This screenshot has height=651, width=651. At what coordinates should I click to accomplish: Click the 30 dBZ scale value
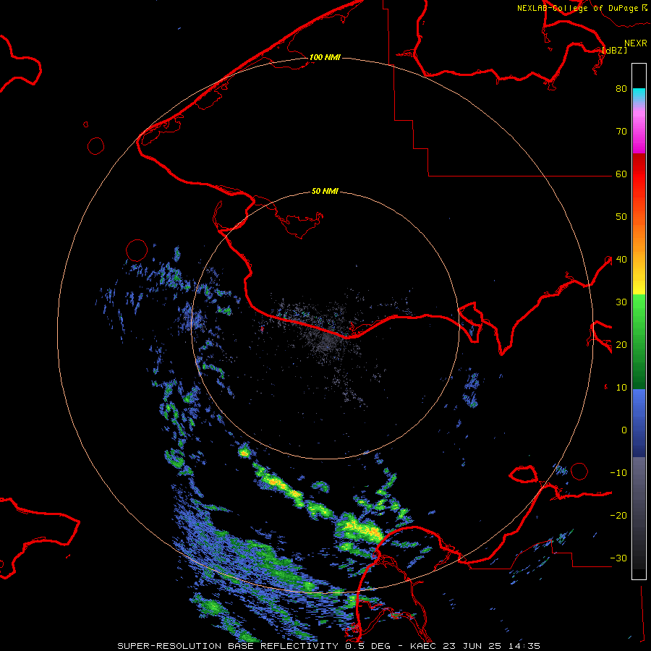(x=621, y=302)
